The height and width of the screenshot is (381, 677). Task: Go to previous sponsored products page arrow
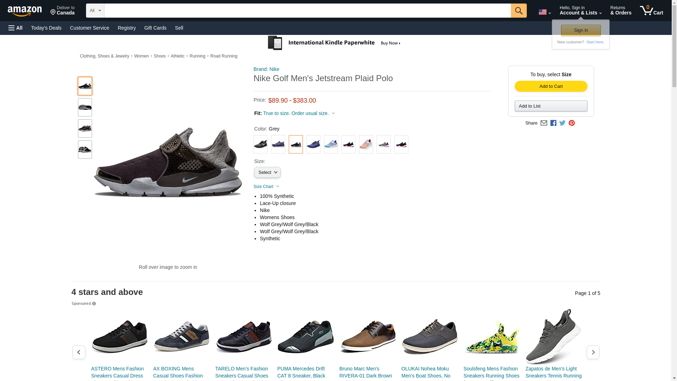tap(79, 352)
